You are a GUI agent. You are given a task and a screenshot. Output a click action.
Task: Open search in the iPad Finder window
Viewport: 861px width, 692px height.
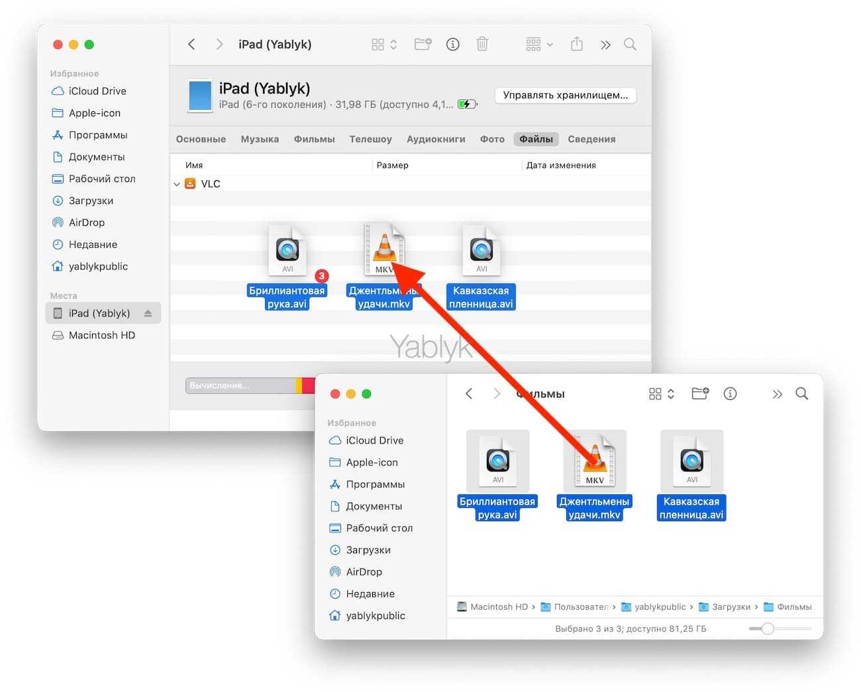click(630, 44)
